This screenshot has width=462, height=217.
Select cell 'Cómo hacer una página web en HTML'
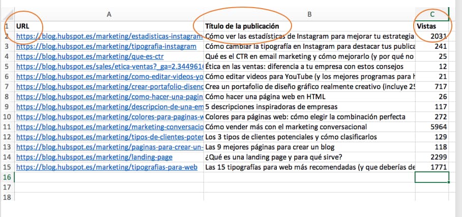[309, 97]
